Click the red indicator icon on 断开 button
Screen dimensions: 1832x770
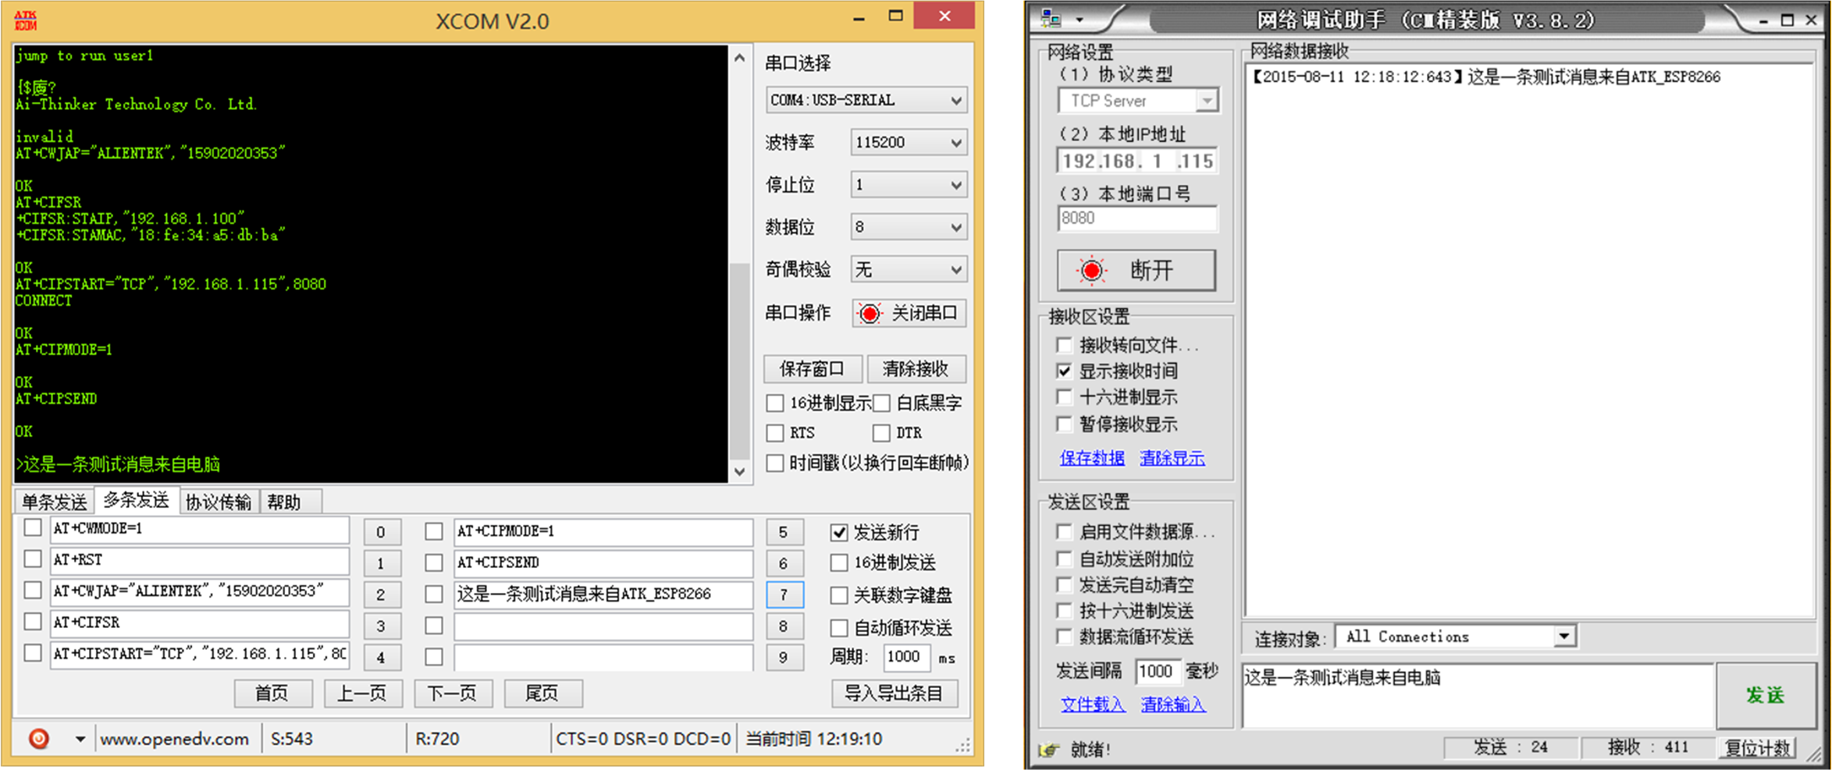pyautogui.click(x=1091, y=270)
